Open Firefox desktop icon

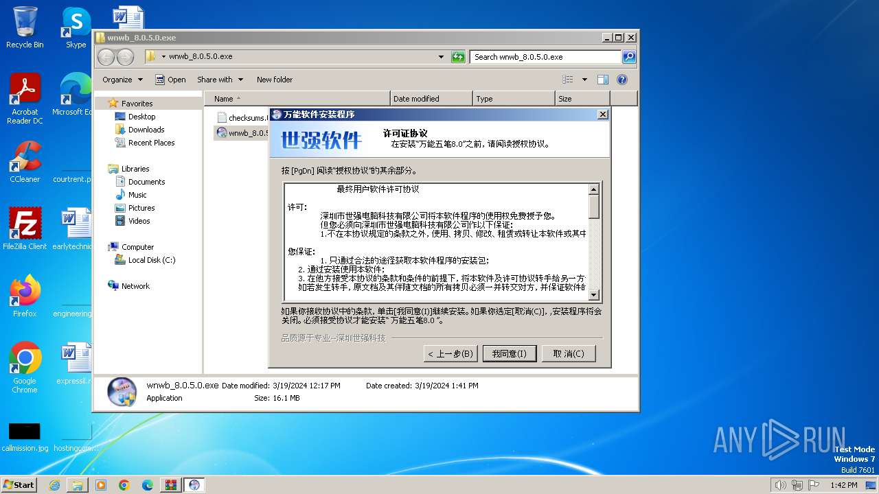click(25, 296)
